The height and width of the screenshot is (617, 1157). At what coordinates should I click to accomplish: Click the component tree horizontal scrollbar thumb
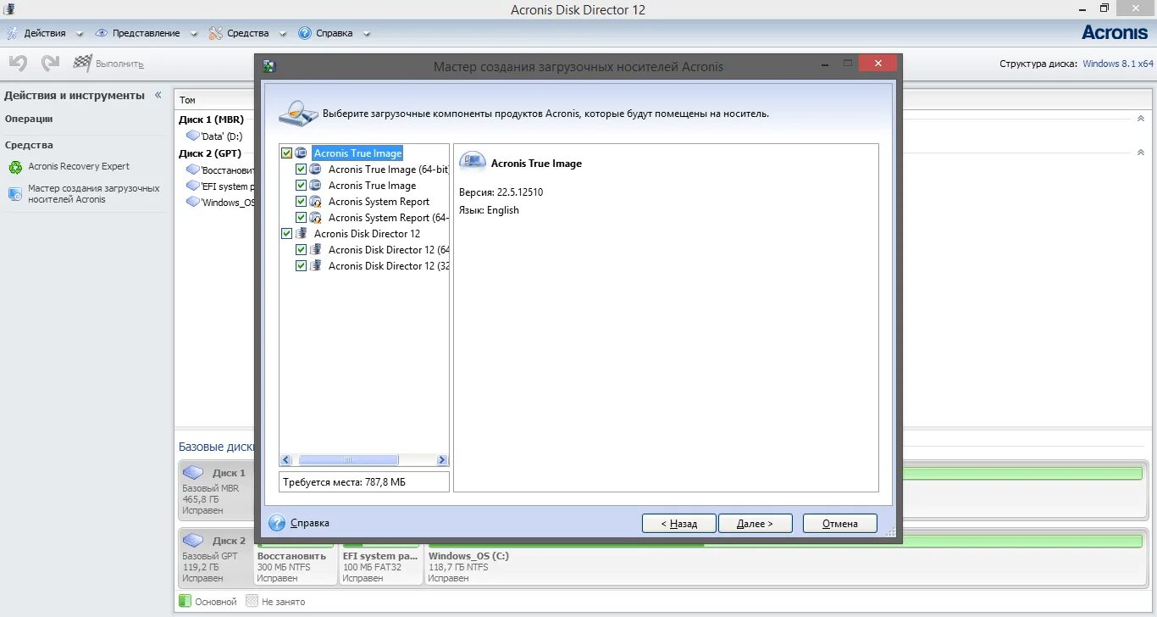point(348,460)
